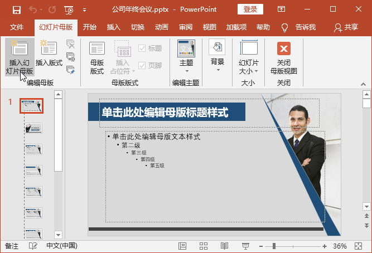Click the slide editor scroll up arrow
372x253 pixels.
click(x=366, y=95)
